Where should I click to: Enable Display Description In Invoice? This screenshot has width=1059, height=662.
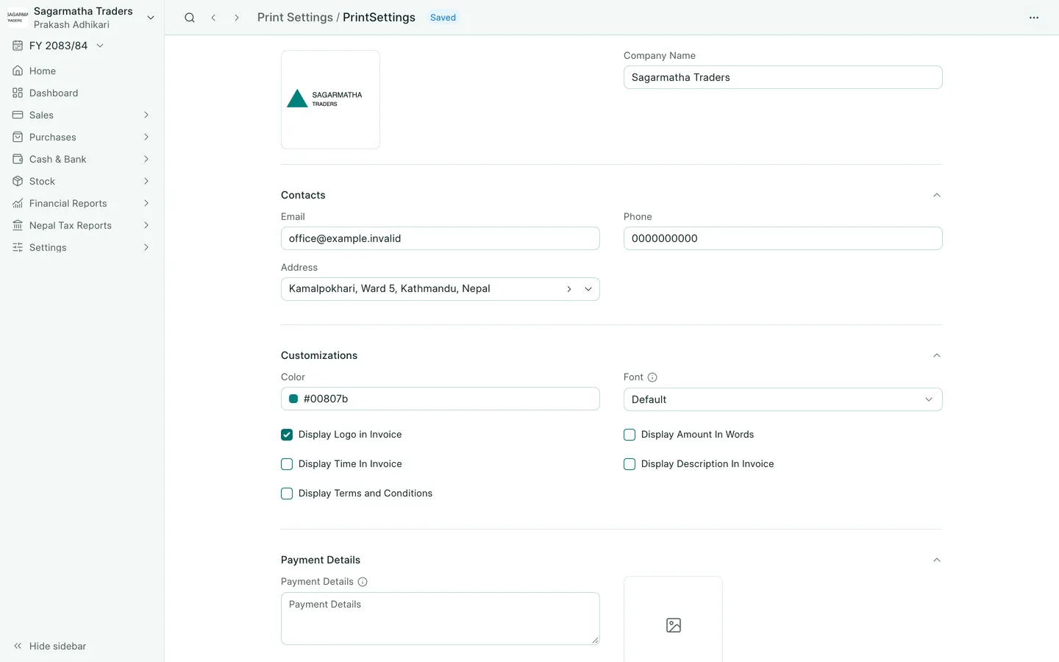(x=630, y=464)
